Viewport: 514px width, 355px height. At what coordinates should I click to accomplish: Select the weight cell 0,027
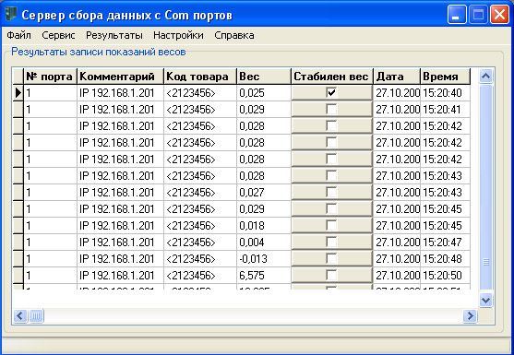point(264,193)
